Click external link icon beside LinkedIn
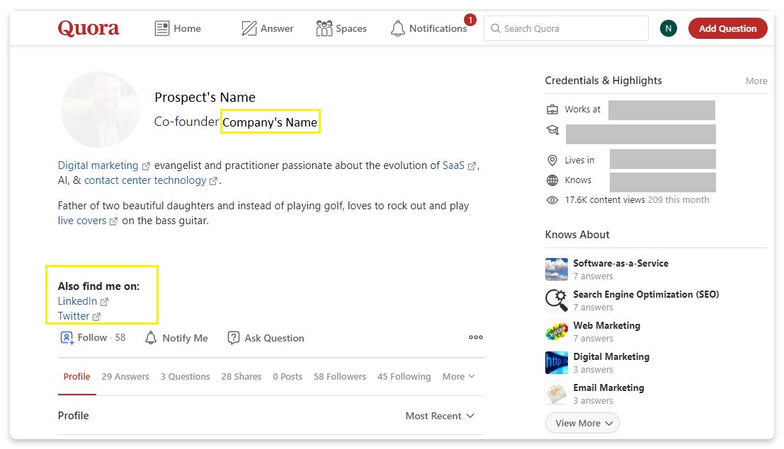This screenshot has width=784, height=449. coord(104,302)
